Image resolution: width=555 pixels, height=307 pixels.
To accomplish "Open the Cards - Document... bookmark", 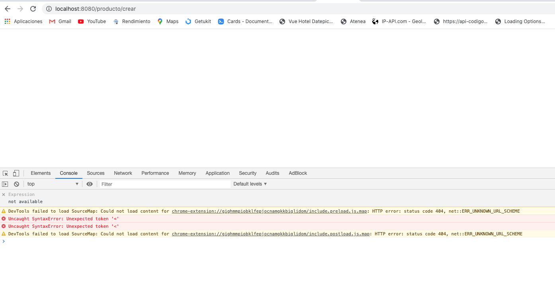I will coord(245,22).
